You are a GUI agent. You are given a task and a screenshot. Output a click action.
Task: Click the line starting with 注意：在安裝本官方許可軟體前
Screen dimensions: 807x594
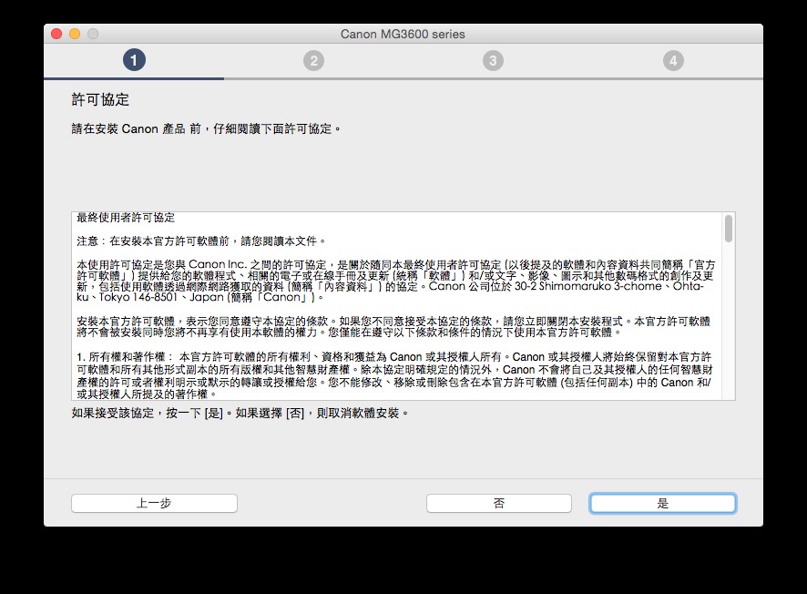point(201,241)
